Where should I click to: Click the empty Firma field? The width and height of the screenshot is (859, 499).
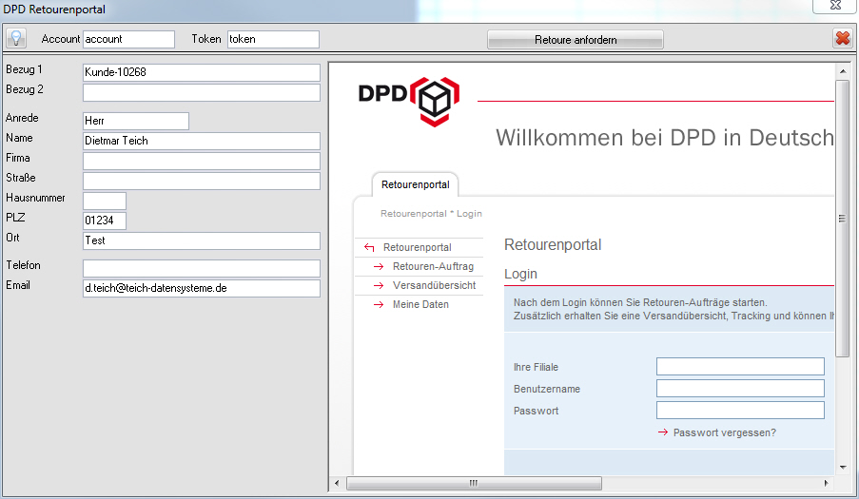pyautogui.click(x=202, y=161)
